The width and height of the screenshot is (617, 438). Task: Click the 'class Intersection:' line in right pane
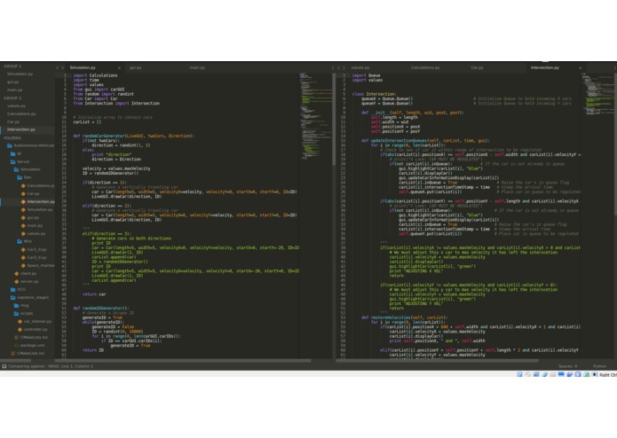(374, 94)
